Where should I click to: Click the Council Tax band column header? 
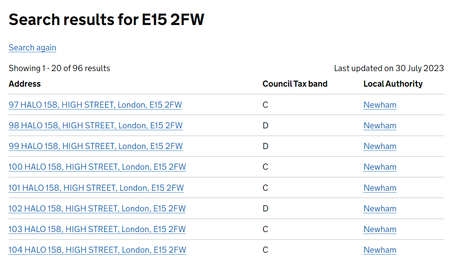pos(295,84)
